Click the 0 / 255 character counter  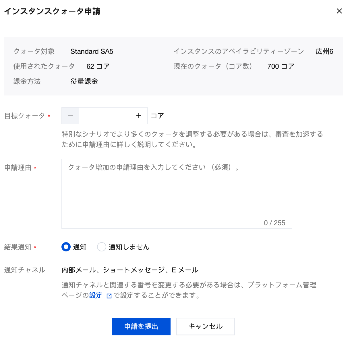point(274,223)
